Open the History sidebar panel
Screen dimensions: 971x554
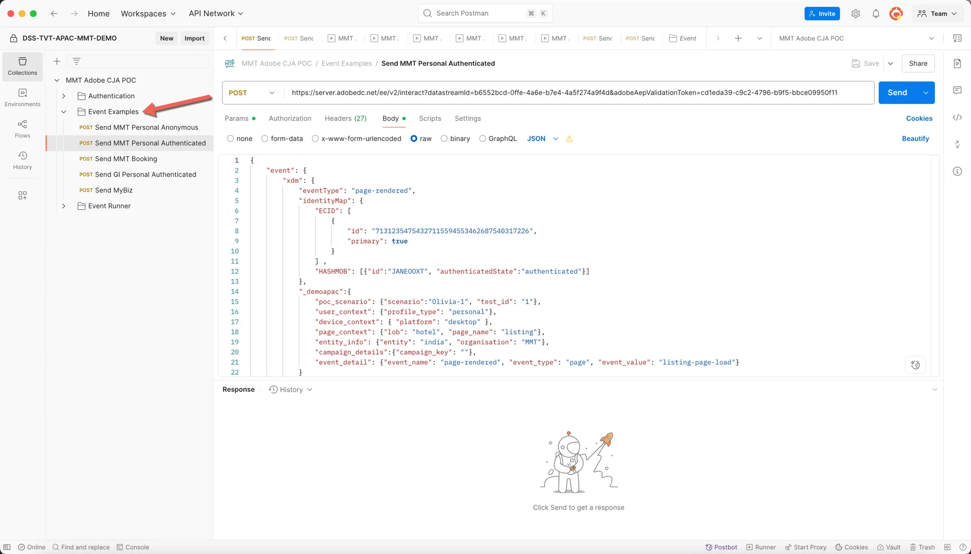coord(22,161)
